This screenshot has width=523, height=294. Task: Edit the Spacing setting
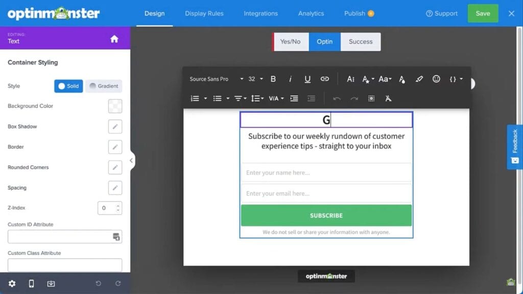[115, 188]
